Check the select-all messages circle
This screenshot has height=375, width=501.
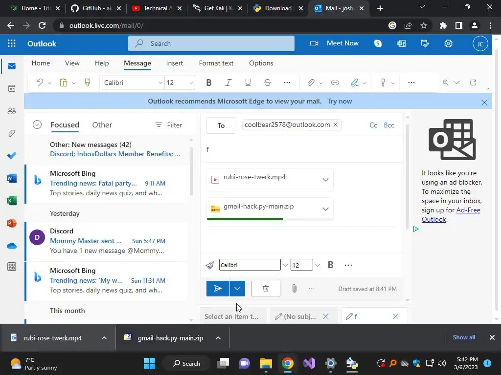click(37, 125)
